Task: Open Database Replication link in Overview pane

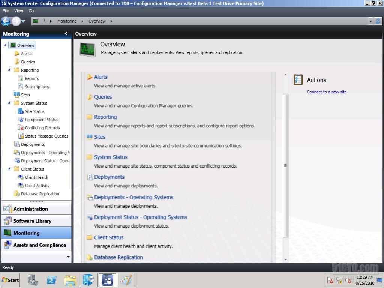Action: point(118,257)
